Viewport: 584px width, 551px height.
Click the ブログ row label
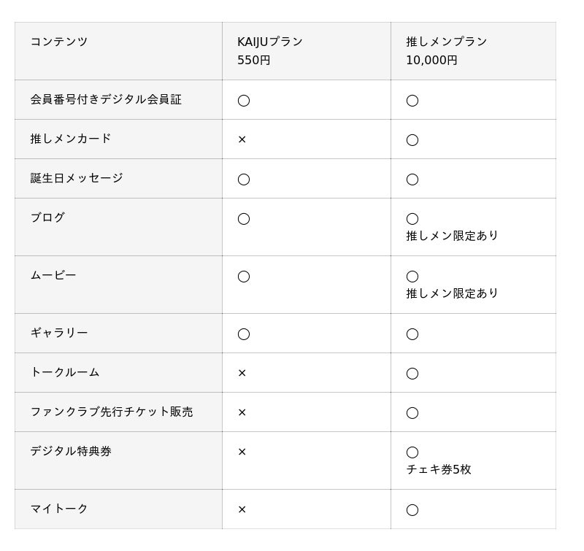(47, 217)
